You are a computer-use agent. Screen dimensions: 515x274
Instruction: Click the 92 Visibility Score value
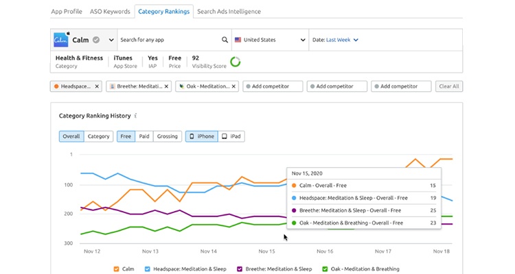coord(196,58)
